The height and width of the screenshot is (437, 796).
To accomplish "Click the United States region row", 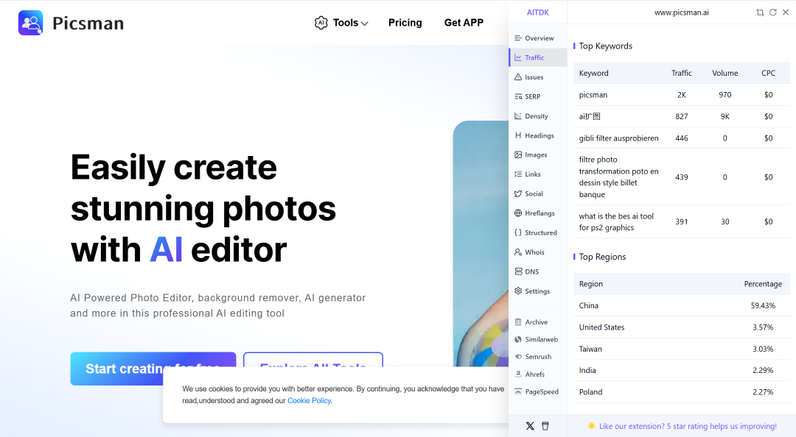I will click(681, 327).
